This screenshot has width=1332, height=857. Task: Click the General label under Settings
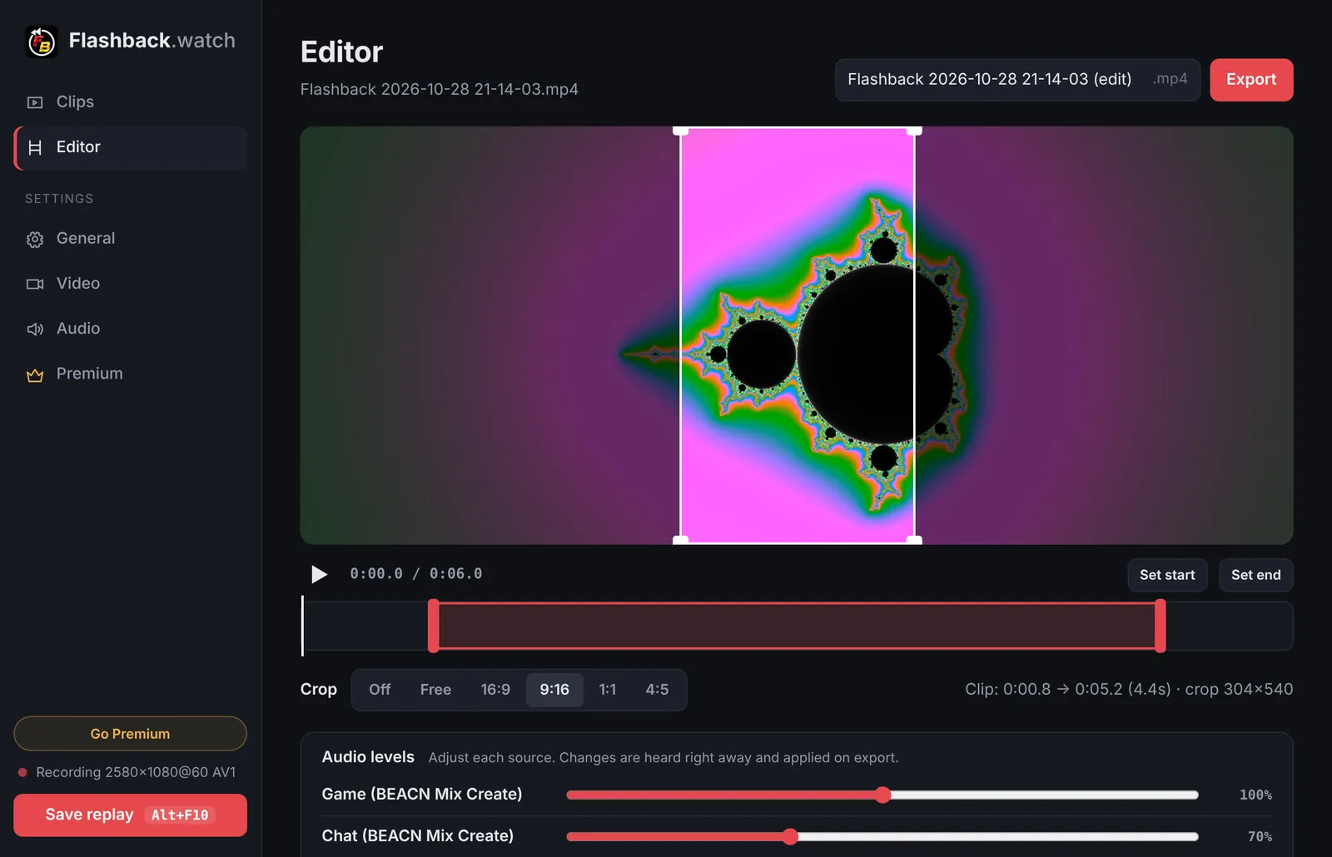click(x=86, y=239)
